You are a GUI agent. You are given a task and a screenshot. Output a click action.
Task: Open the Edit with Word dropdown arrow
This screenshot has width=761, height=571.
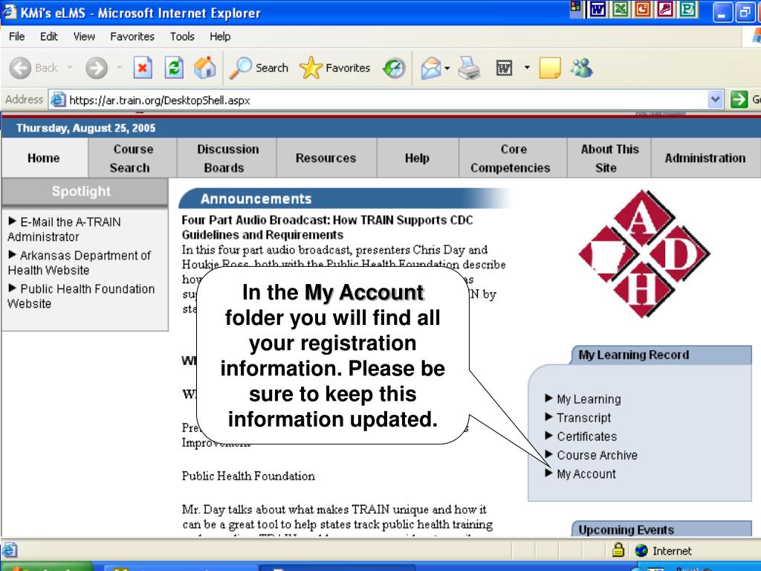click(527, 68)
